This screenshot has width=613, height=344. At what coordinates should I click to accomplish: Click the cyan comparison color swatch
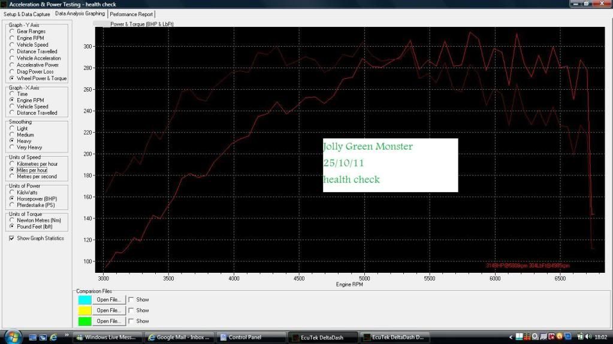coord(84,300)
